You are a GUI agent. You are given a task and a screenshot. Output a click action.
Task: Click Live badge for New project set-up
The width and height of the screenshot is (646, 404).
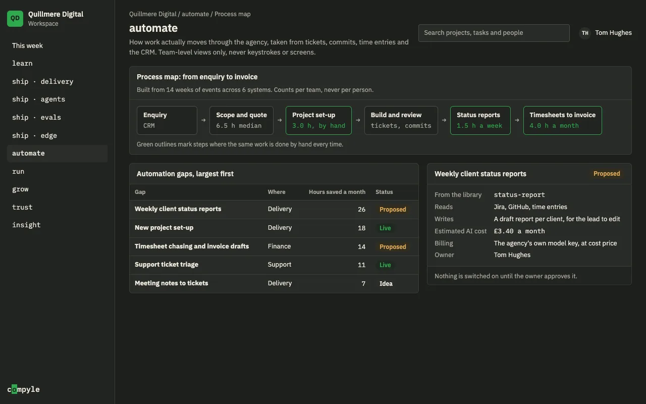385,228
